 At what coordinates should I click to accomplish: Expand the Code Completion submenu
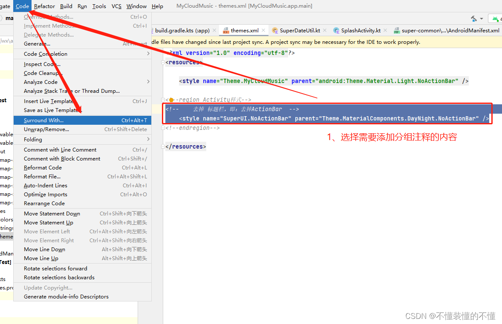(x=83, y=54)
